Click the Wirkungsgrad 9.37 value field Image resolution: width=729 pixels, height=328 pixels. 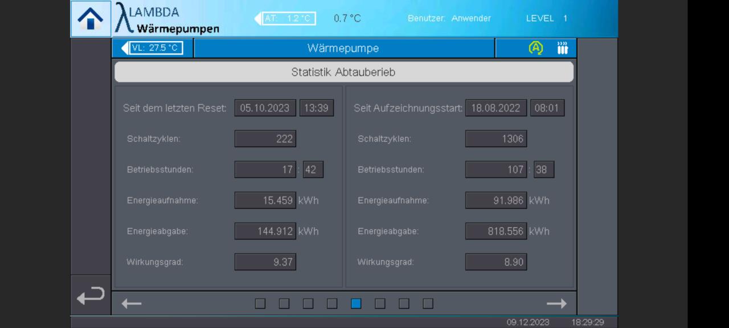pos(265,262)
